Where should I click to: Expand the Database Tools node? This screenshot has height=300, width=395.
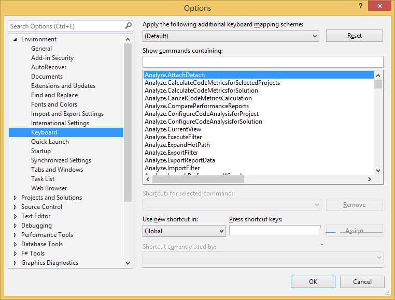(15, 244)
